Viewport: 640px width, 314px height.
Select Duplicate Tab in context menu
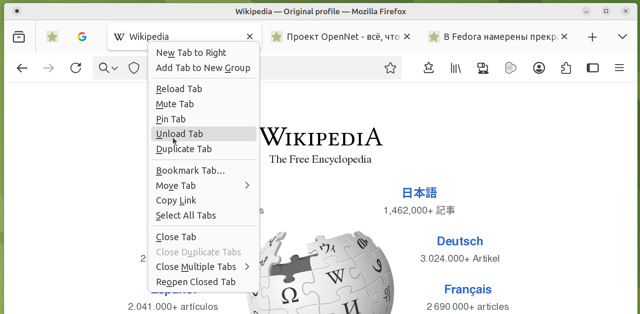[204, 149]
